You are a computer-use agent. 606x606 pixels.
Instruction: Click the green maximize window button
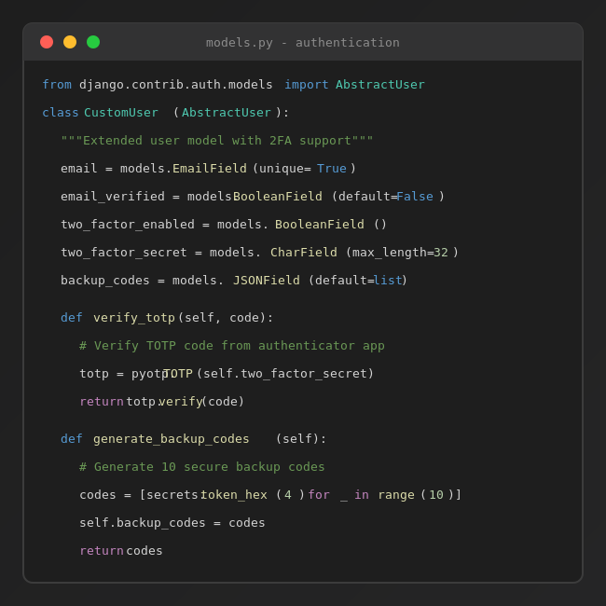pos(93,42)
